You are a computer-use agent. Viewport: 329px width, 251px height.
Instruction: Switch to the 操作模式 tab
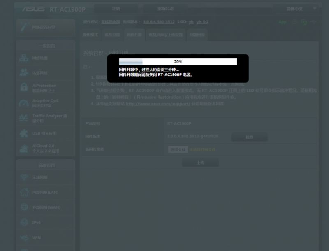click(90, 35)
